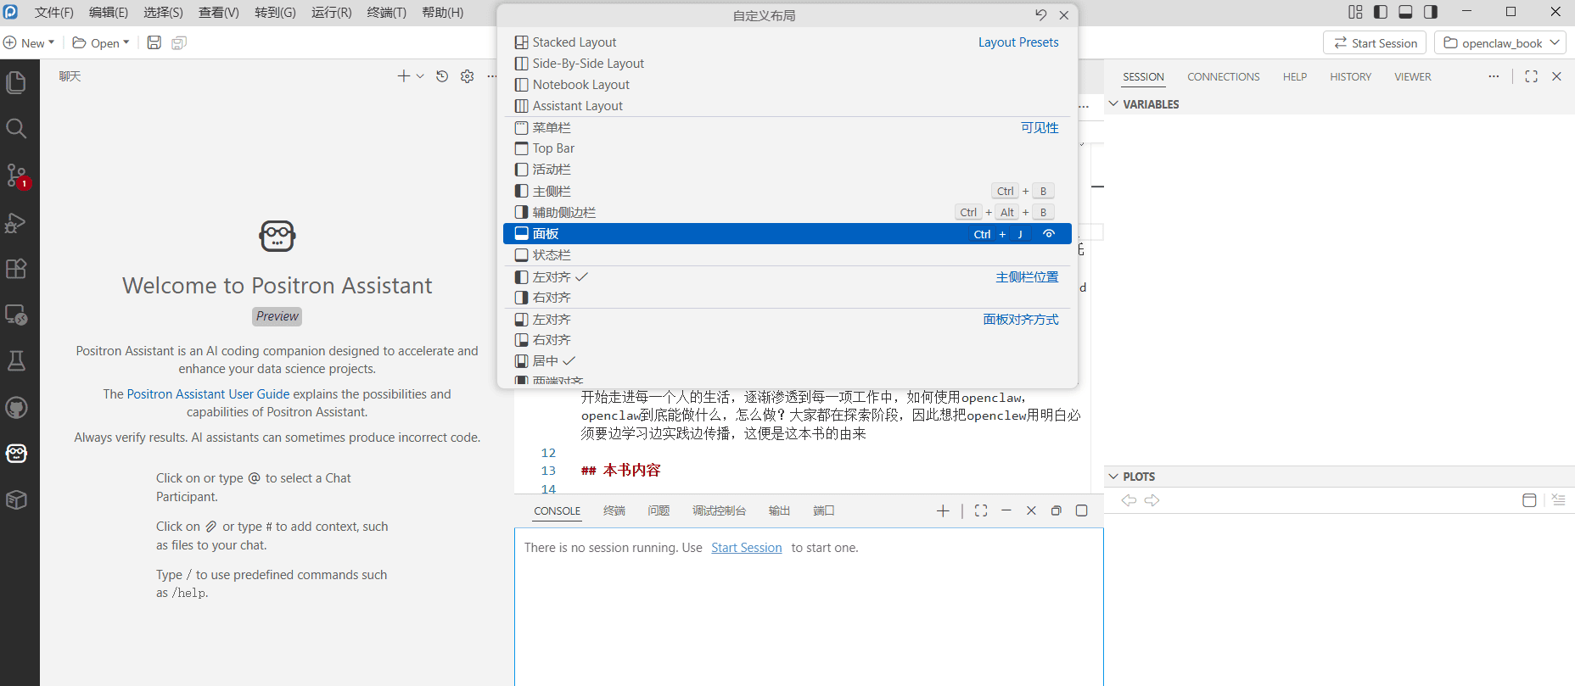Screen dimensions: 1575x686
Task: Open the Customize Layout icon in the title bar
Action: tap(1355, 12)
